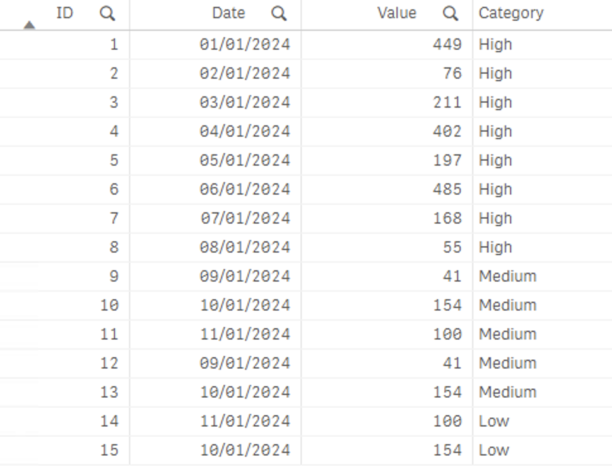Open search for the Date column

pos(279,14)
